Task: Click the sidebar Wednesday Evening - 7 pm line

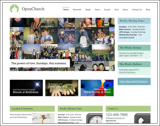Action: coord(130,35)
